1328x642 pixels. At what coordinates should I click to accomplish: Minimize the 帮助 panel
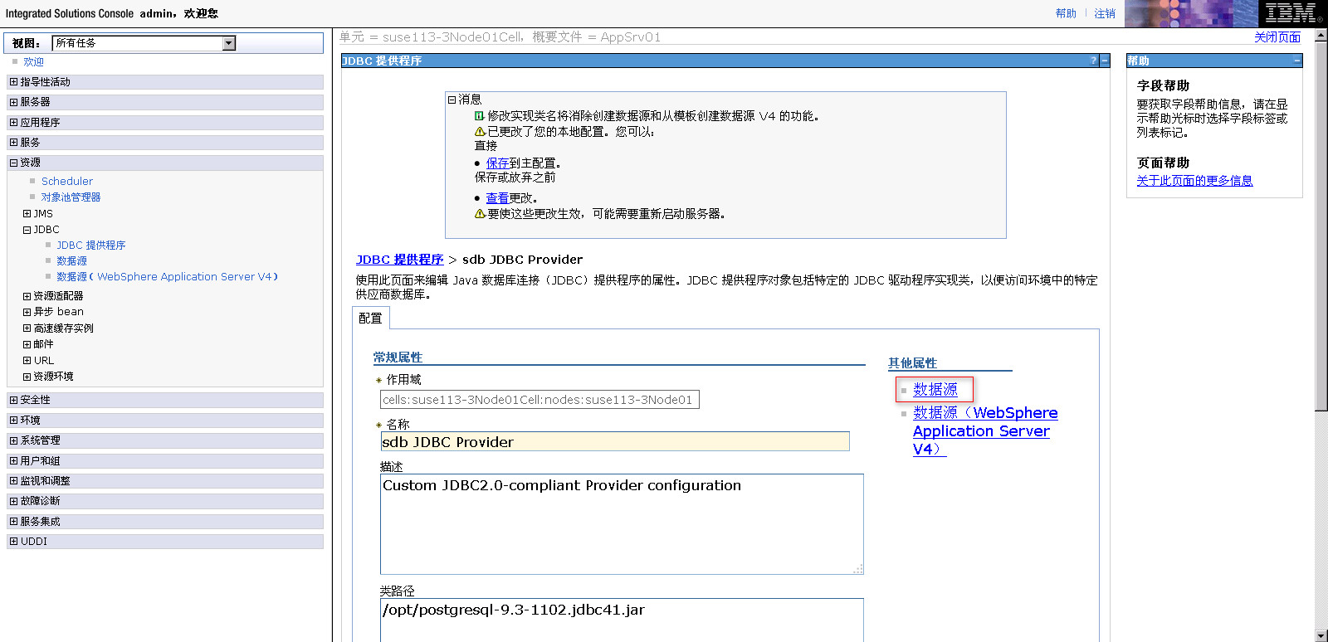point(1296,61)
